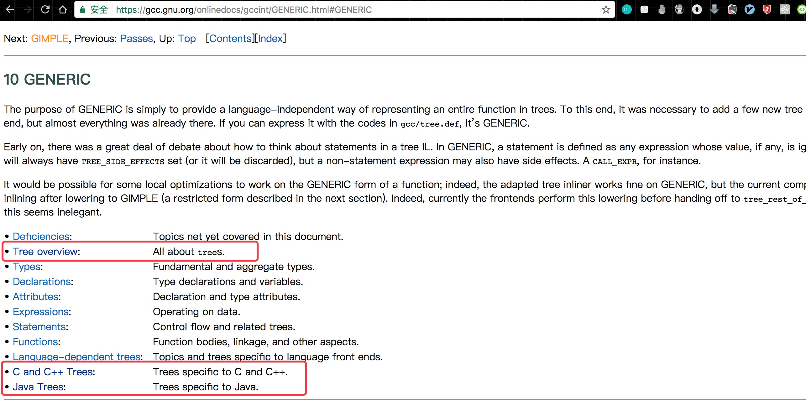The width and height of the screenshot is (806, 401).
Task: Focus the URL address bar
Action: click(x=313, y=10)
